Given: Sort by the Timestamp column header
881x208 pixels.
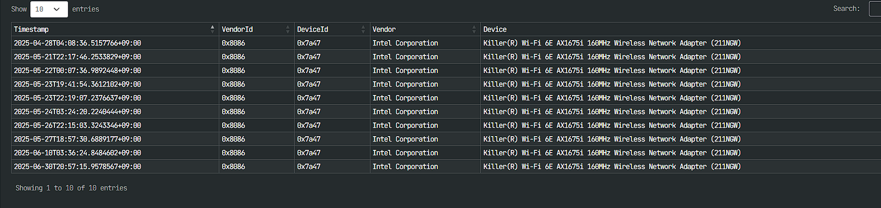Looking at the screenshot, I should click(x=115, y=29).
